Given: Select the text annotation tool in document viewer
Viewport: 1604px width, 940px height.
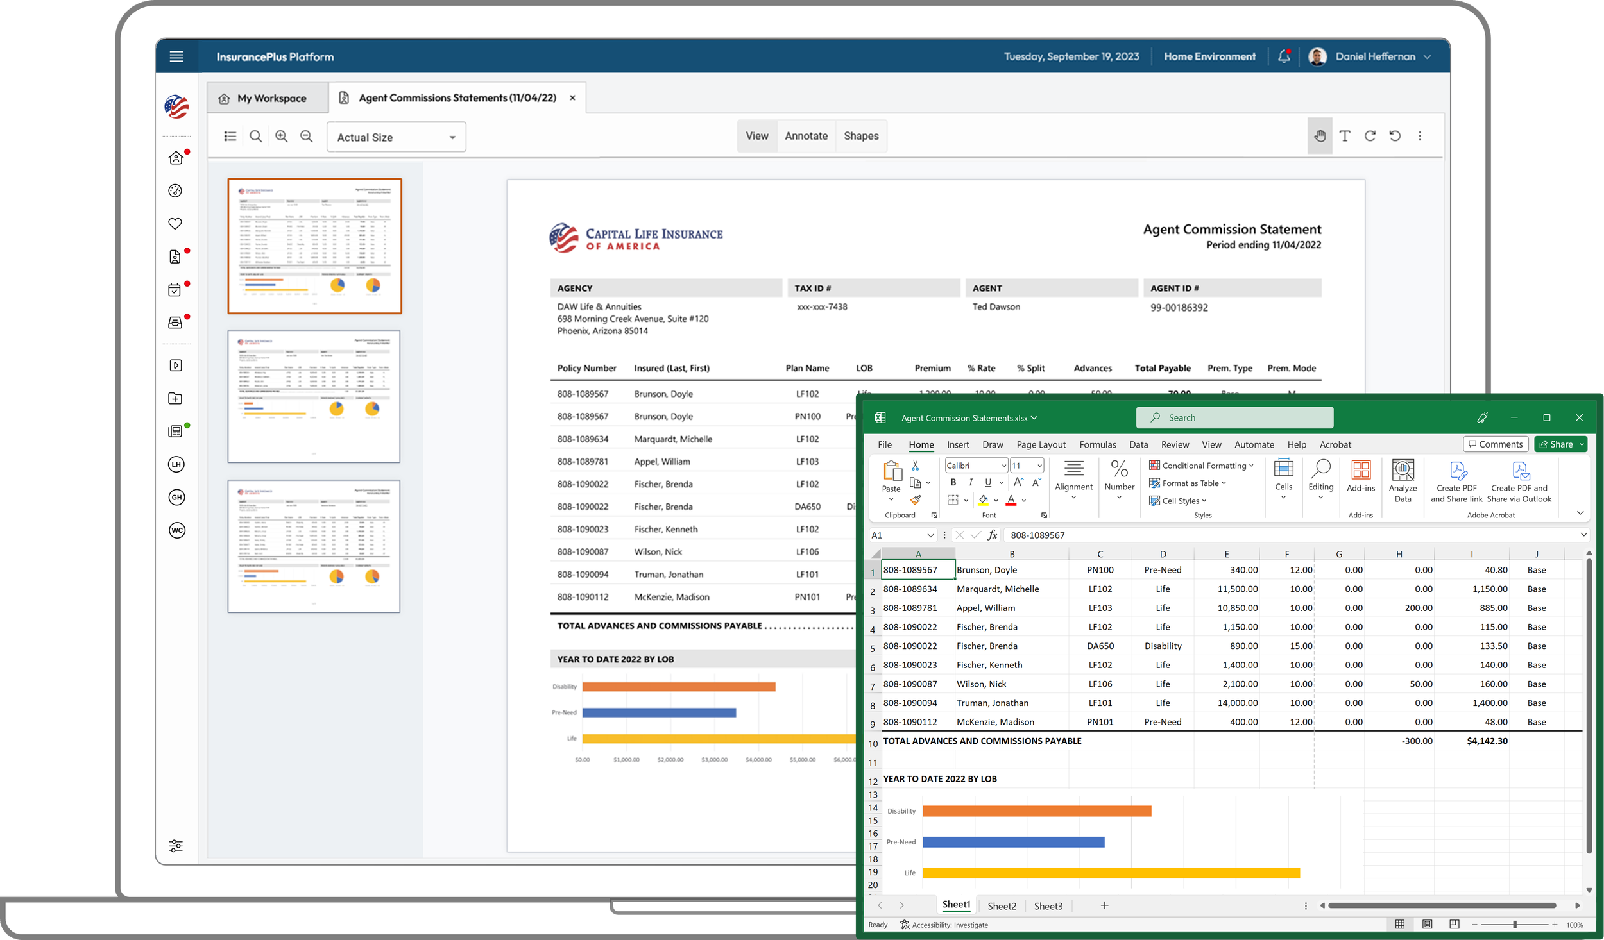Looking at the screenshot, I should coord(1344,136).
